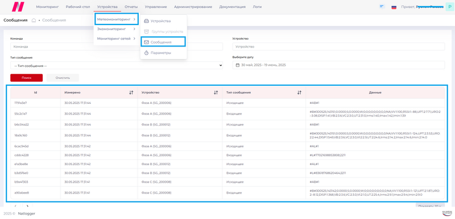
Task: Click the Очистить button
Action: click(63, 78)
